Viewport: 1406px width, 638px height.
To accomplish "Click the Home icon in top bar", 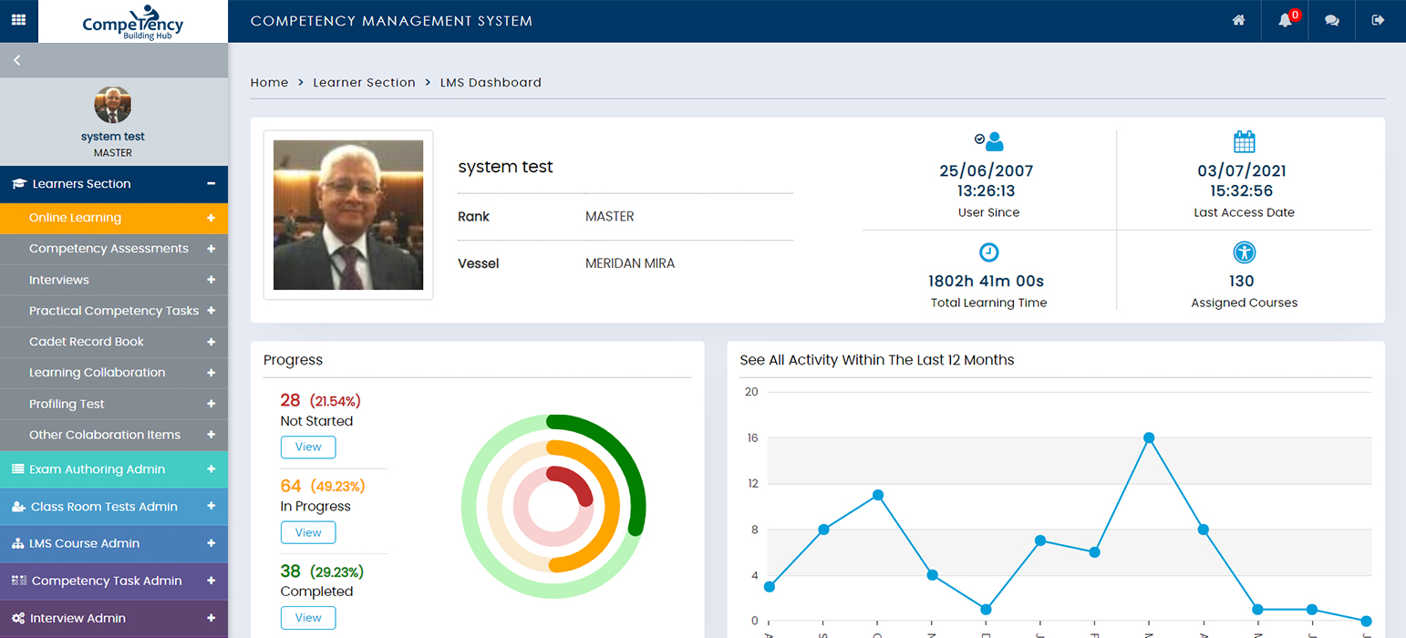I will [x=1238, y=20].
